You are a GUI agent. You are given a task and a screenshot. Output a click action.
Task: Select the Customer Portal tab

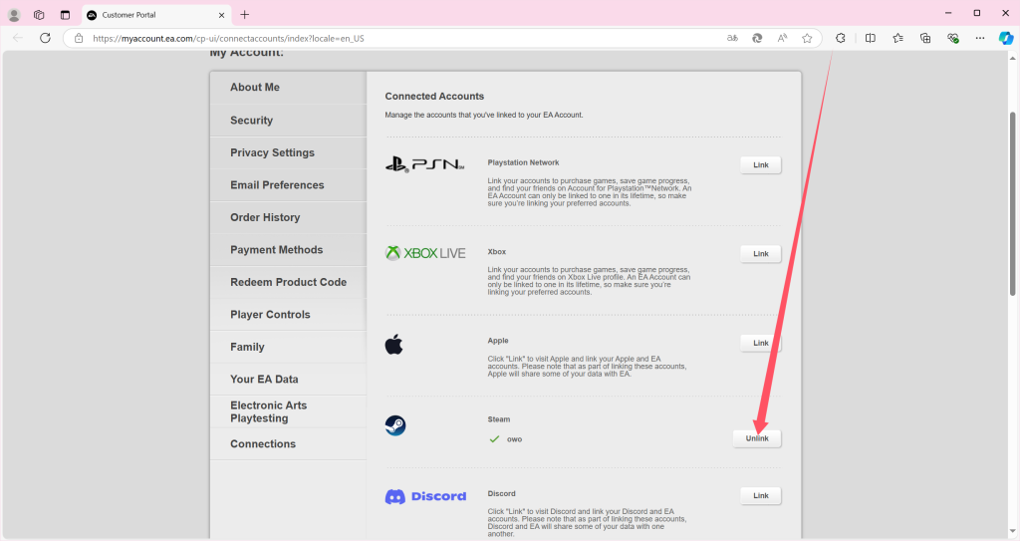[155, 15]
